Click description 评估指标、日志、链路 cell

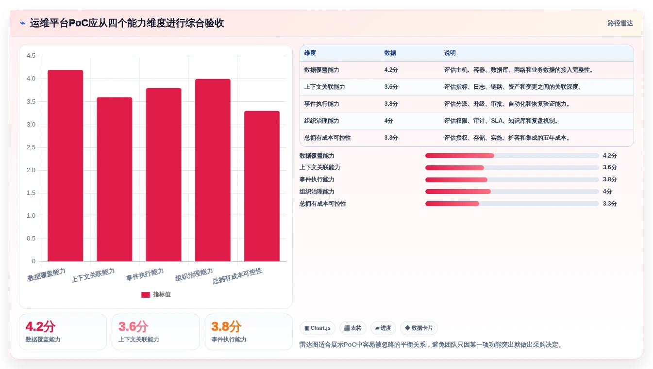[513, 87]
